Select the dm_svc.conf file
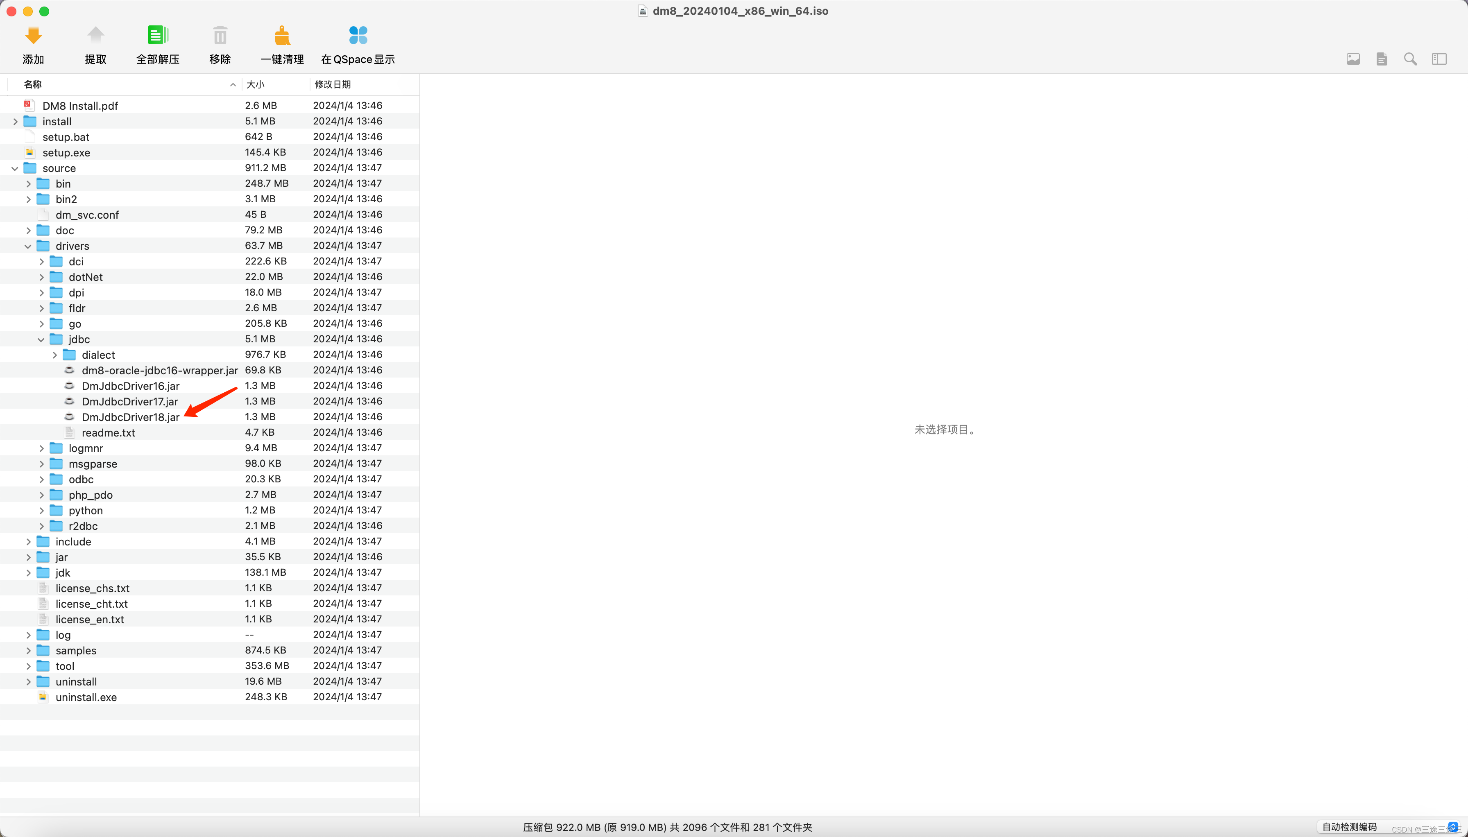 pyautogui.click(x=209, y=215)
